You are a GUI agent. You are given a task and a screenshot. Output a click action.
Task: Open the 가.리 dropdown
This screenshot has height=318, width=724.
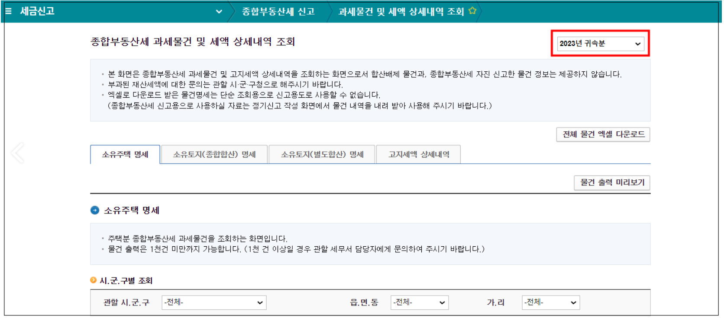(x=551, y=302)
